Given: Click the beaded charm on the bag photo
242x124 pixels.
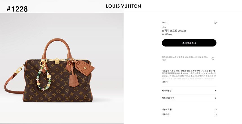Looking at the screenshot, I should coord(44,76).
